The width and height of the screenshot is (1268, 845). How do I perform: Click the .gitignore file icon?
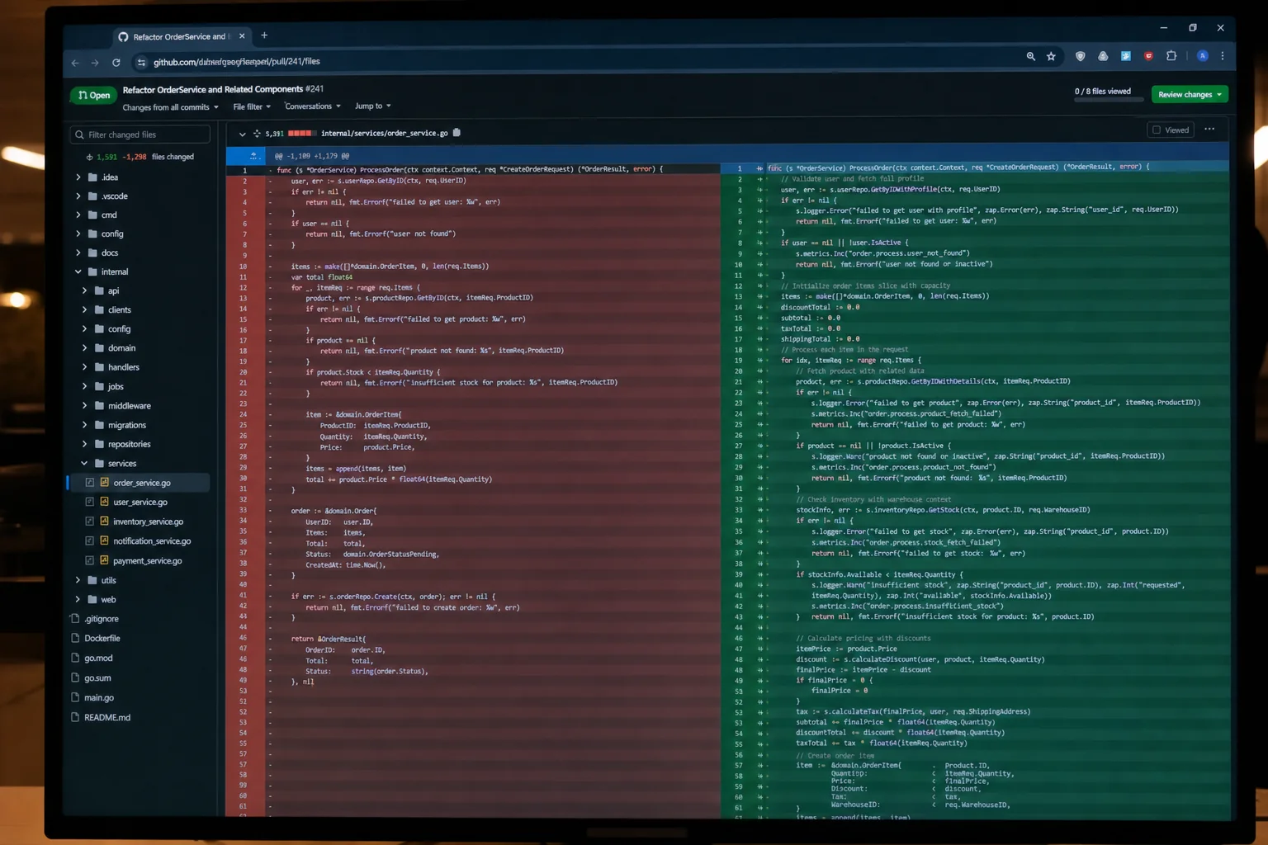pos(75,619)
